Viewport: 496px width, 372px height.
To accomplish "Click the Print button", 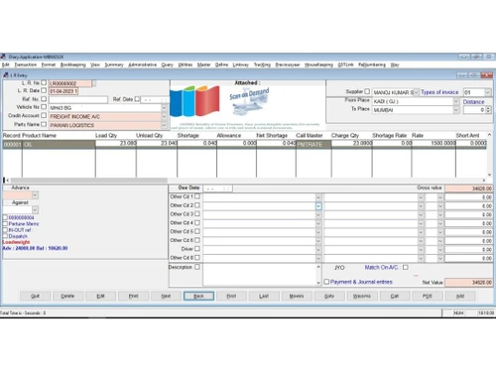I will pyautogui.click(x=133, y=296).
